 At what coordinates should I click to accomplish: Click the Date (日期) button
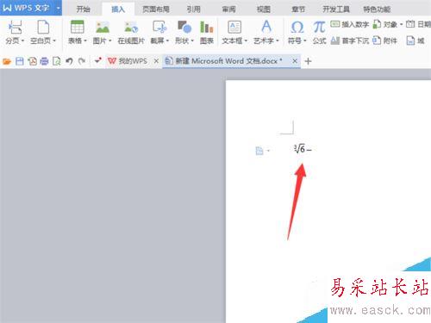click(418, 24)
